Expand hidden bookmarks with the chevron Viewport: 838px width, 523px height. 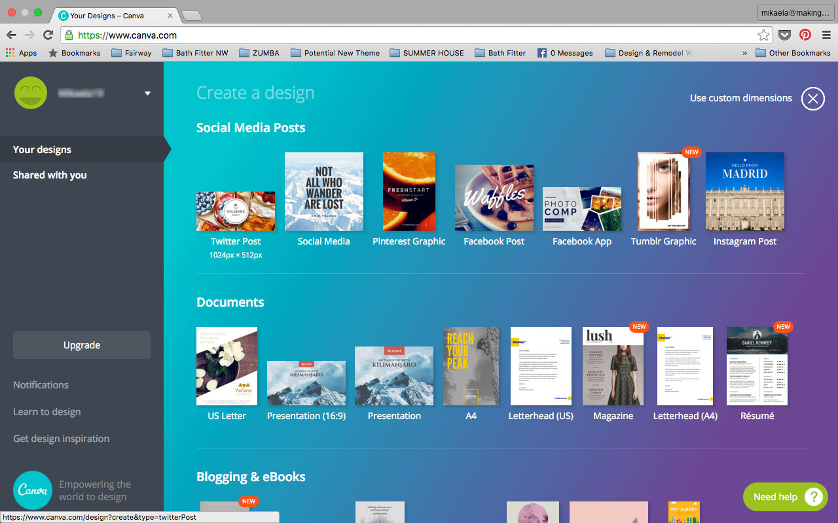(x=744, y=53)
